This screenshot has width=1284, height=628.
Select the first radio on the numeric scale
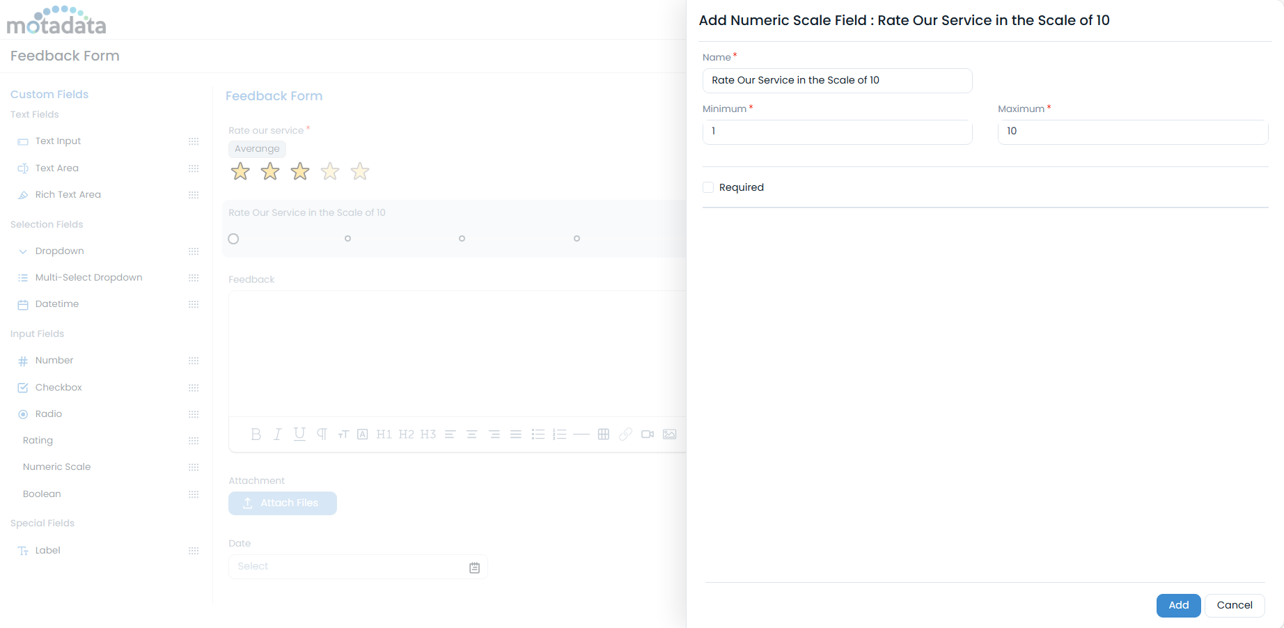tap(233, 238)
